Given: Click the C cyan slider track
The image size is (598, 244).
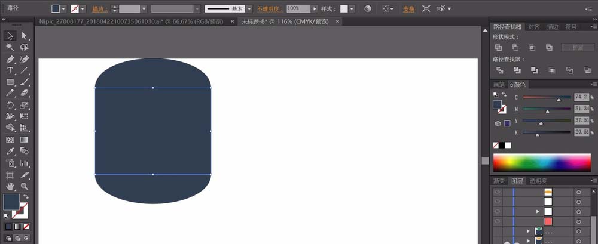Looking at the screenshot, I should [547, 97].
